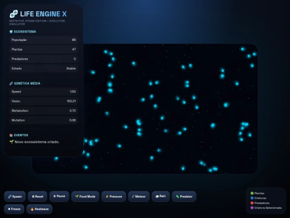Activate Freeze event
This screenshot has width=290, height=218.
click(14, 209)
